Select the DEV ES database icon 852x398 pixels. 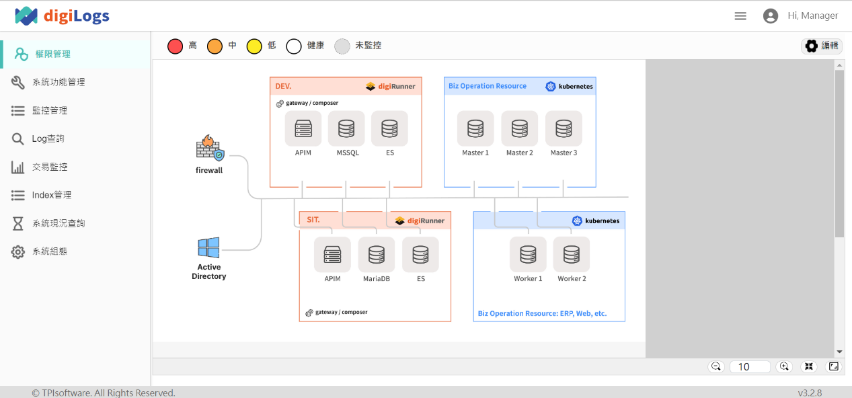[389, 128]
